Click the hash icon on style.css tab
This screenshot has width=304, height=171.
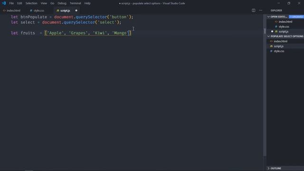31,10
